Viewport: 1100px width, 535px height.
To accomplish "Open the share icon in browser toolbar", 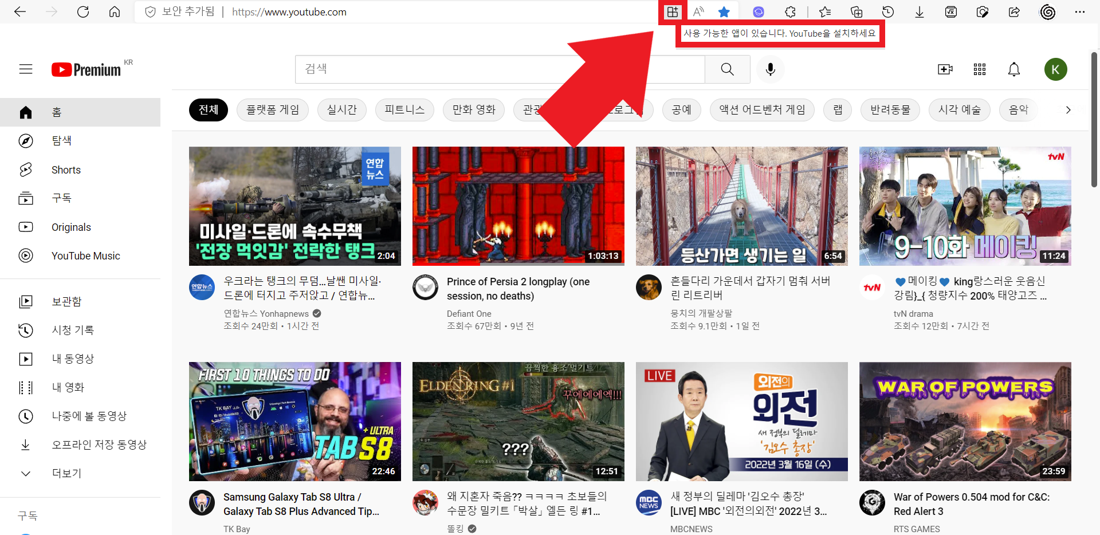I will [1014, 12].
